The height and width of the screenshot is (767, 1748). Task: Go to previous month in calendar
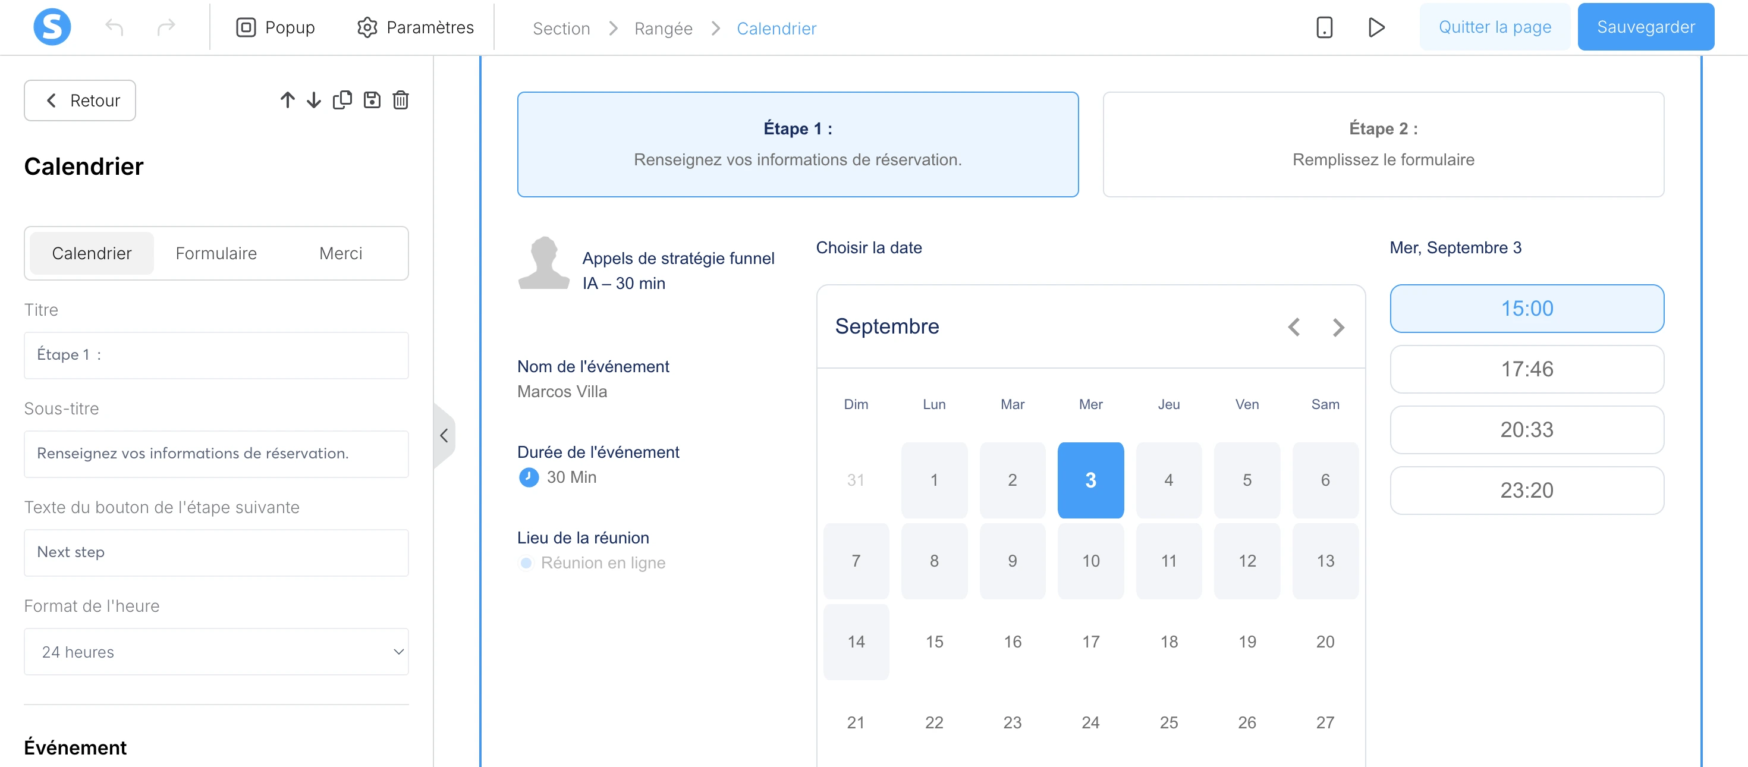pyautogui.click(x=1294, y=327)
